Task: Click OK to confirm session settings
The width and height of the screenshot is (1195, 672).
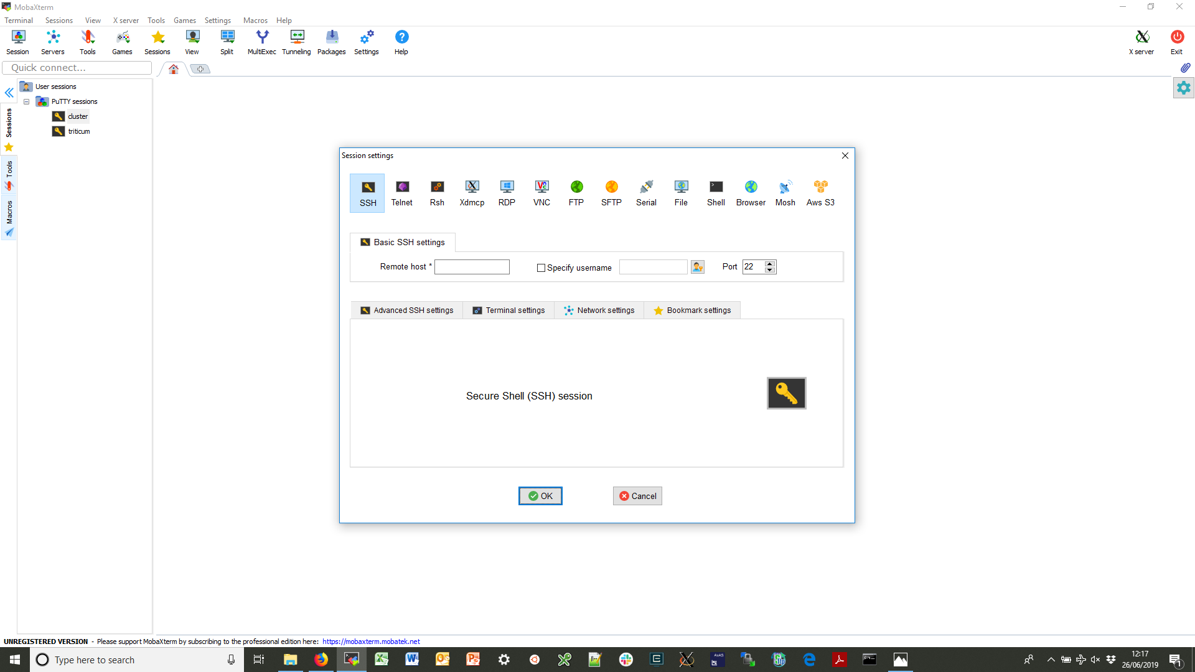Action: [x=541, y=495]
